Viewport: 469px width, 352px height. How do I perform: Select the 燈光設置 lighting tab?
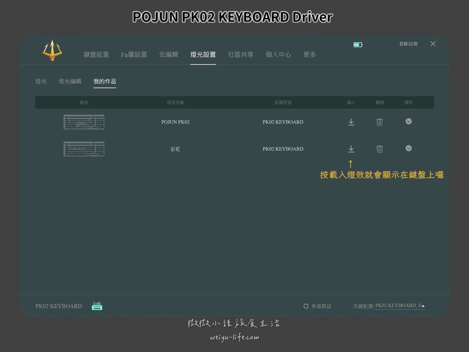203,54
